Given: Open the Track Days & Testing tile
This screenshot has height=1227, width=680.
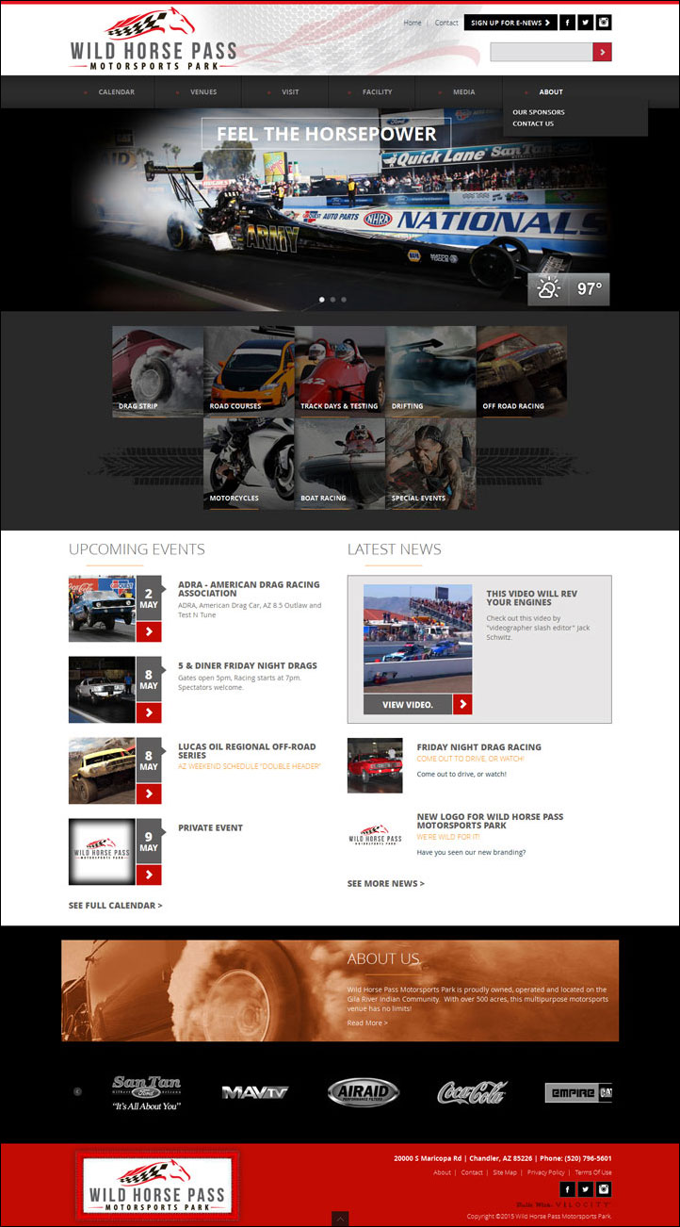Looking at the screenshot, I should coord(340,371).
